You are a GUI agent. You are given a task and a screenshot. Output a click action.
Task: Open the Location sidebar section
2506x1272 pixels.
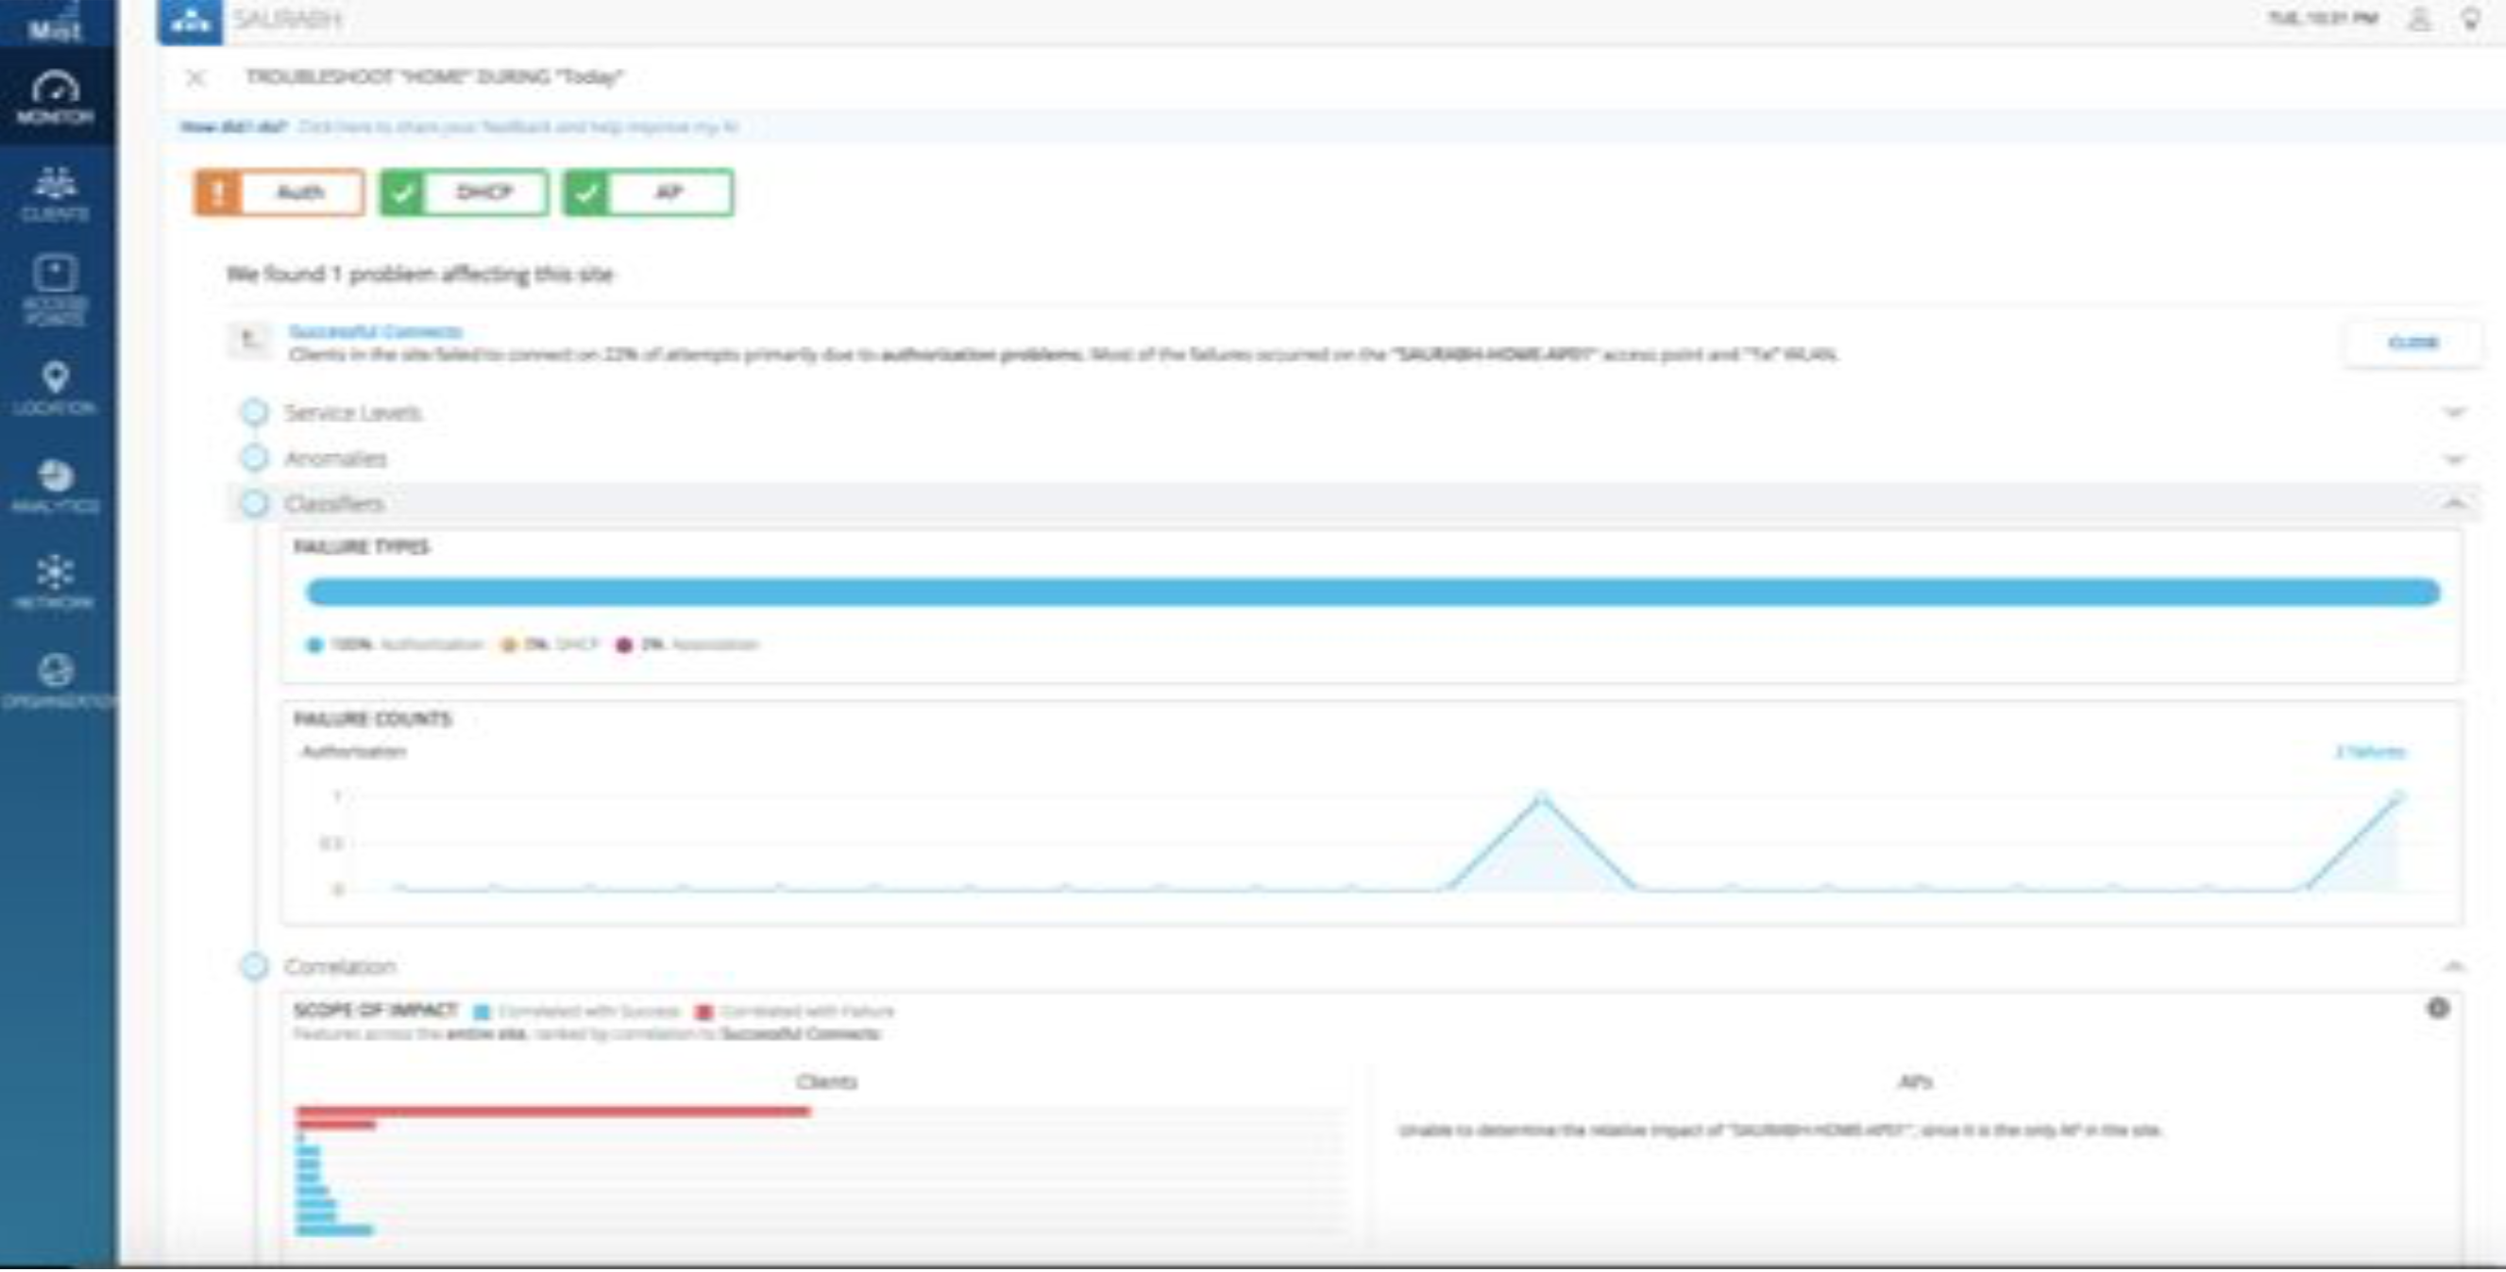[x=56, y=388]
